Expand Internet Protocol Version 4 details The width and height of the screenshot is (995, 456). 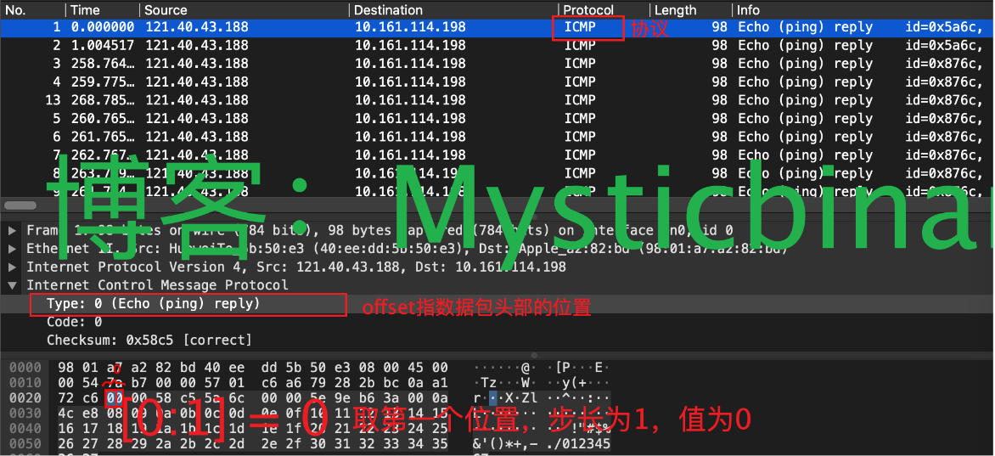(13, 267)
